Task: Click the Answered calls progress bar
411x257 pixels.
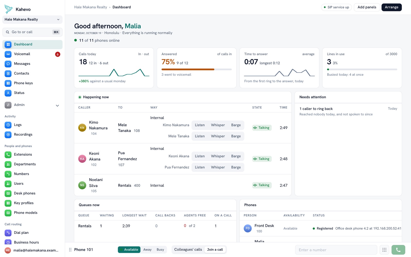Action: coord(197,69)
